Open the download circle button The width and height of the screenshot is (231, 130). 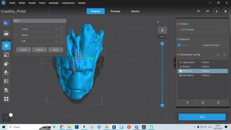pos(217,11)
